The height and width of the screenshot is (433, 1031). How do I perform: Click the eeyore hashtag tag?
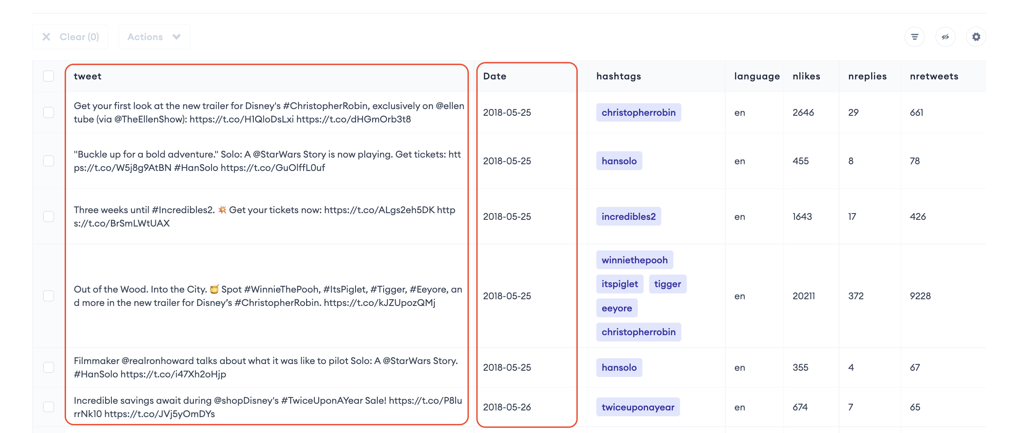tap(617, 308)
